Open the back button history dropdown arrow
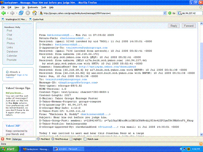This screenshot has width=203, height=152. [8, 13]
